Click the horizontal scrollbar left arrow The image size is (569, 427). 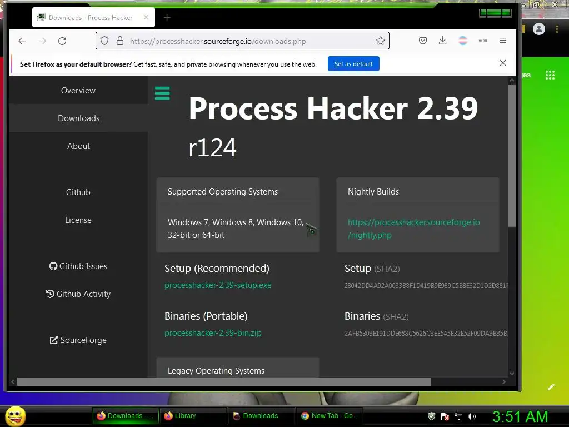click(13, 381)
